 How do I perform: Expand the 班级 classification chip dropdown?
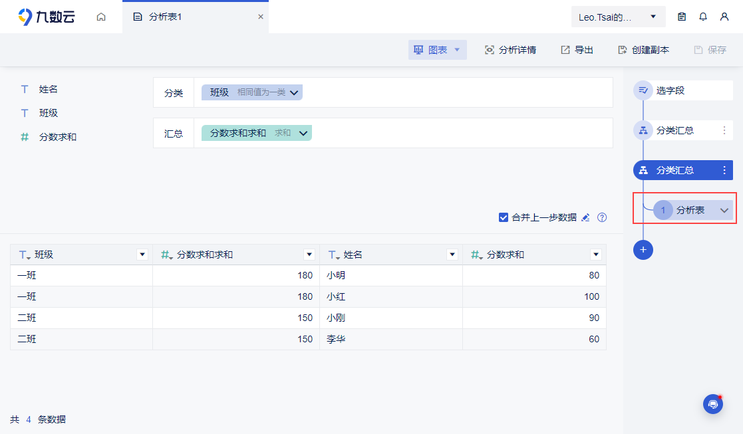[294, 93]
